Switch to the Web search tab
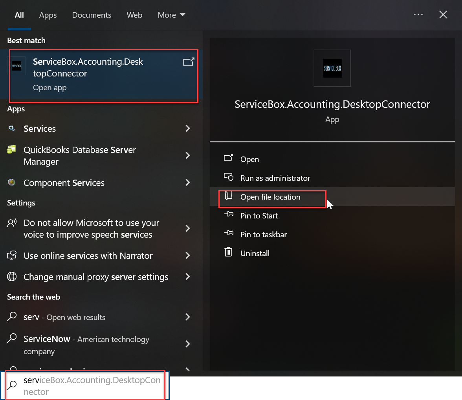Image resolution: width=462 pixels, height=400 pixels. 134,15
